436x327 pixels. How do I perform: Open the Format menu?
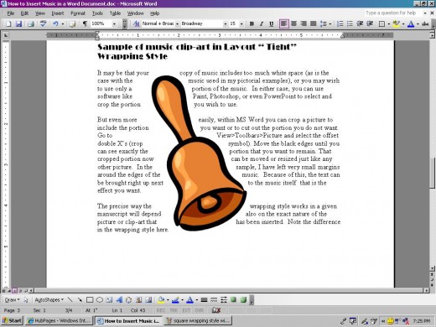(x=78, y=13)
